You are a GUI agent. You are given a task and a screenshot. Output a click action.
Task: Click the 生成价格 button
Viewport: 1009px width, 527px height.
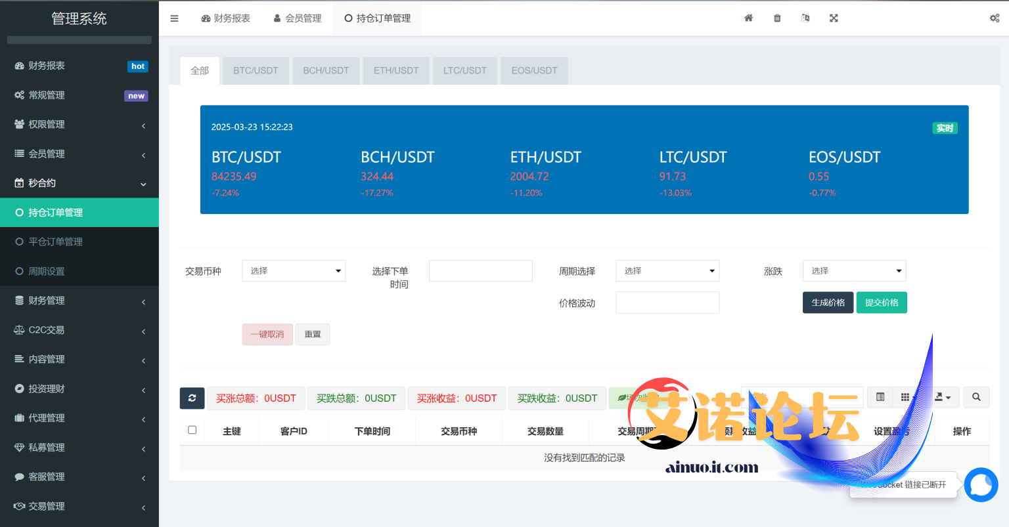coord(828,303)
